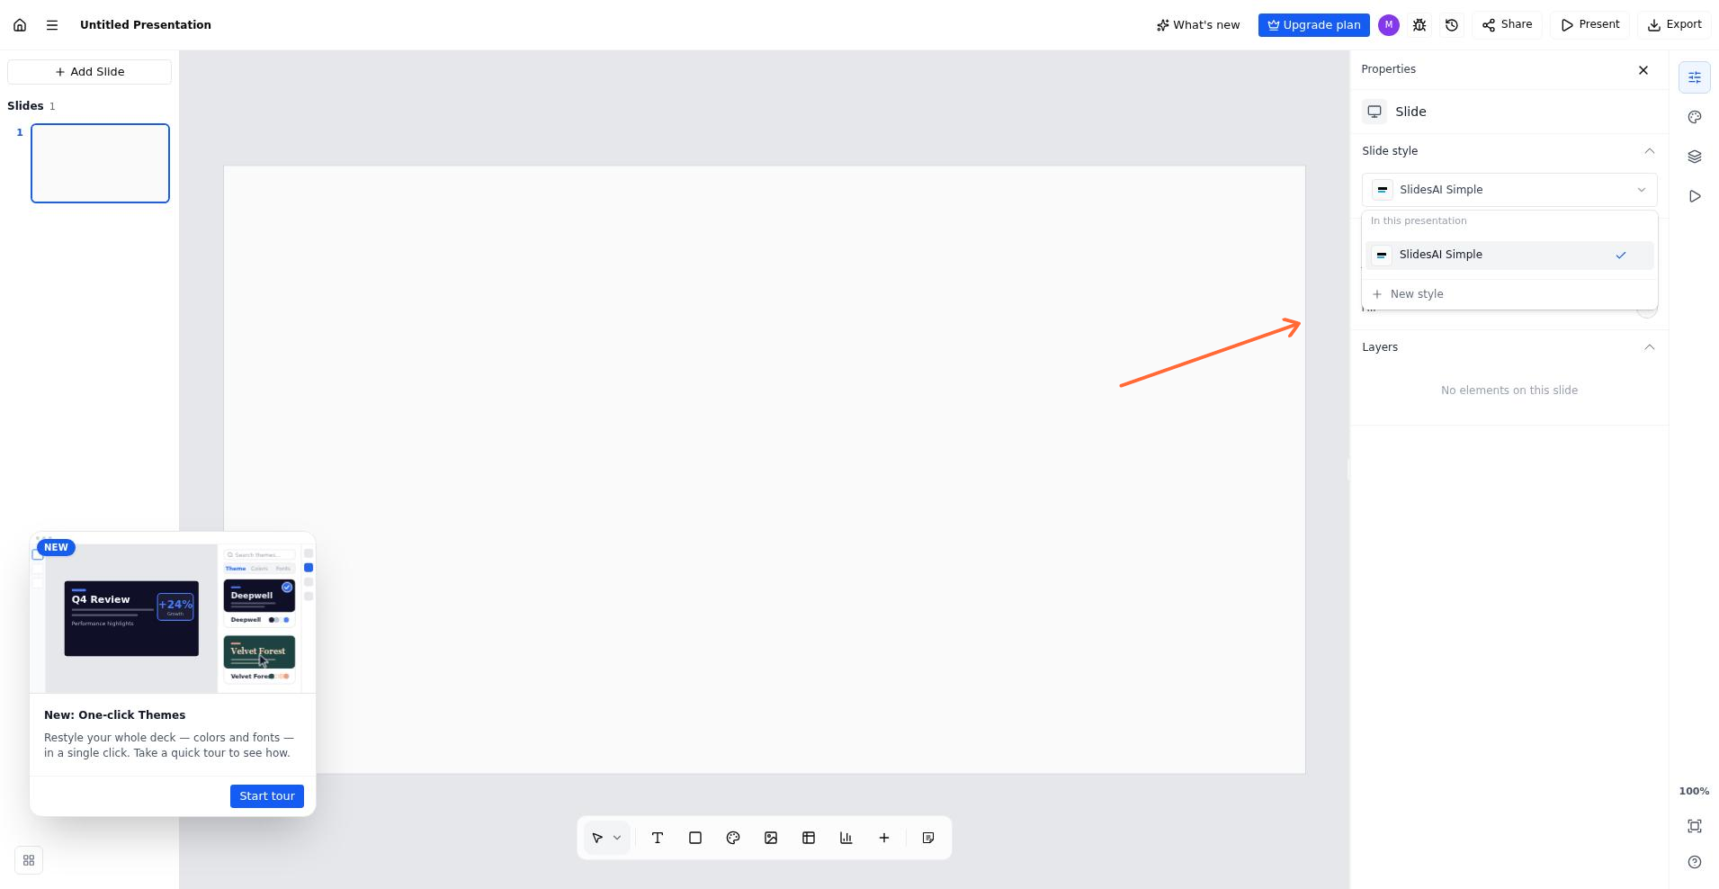Select the rectangle Shape tool
This screenshot has height=889, width=1719.
coord(695,838)
